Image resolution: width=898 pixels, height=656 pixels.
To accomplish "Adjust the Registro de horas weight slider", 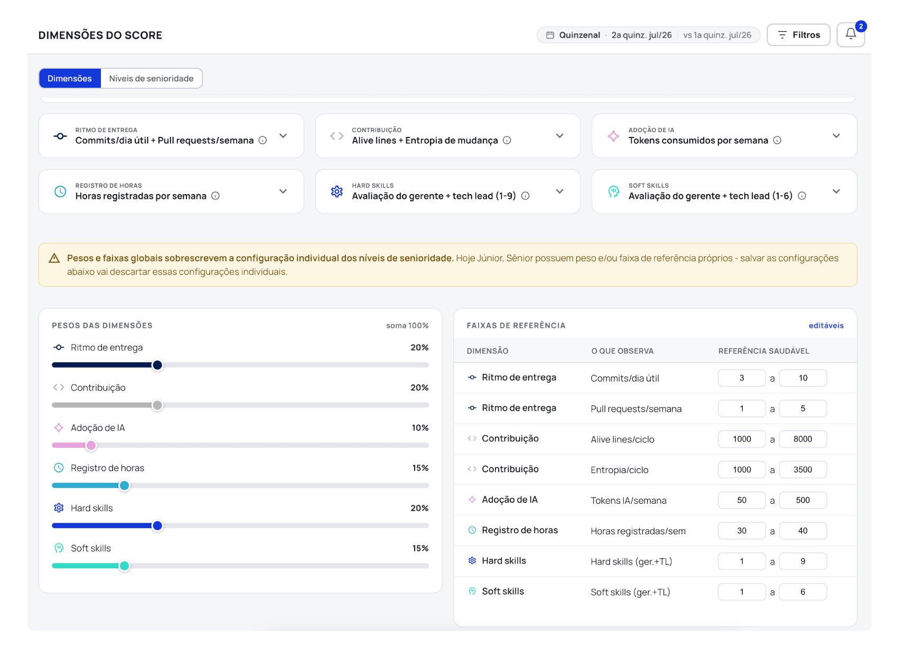I will [x=124, y=486].
